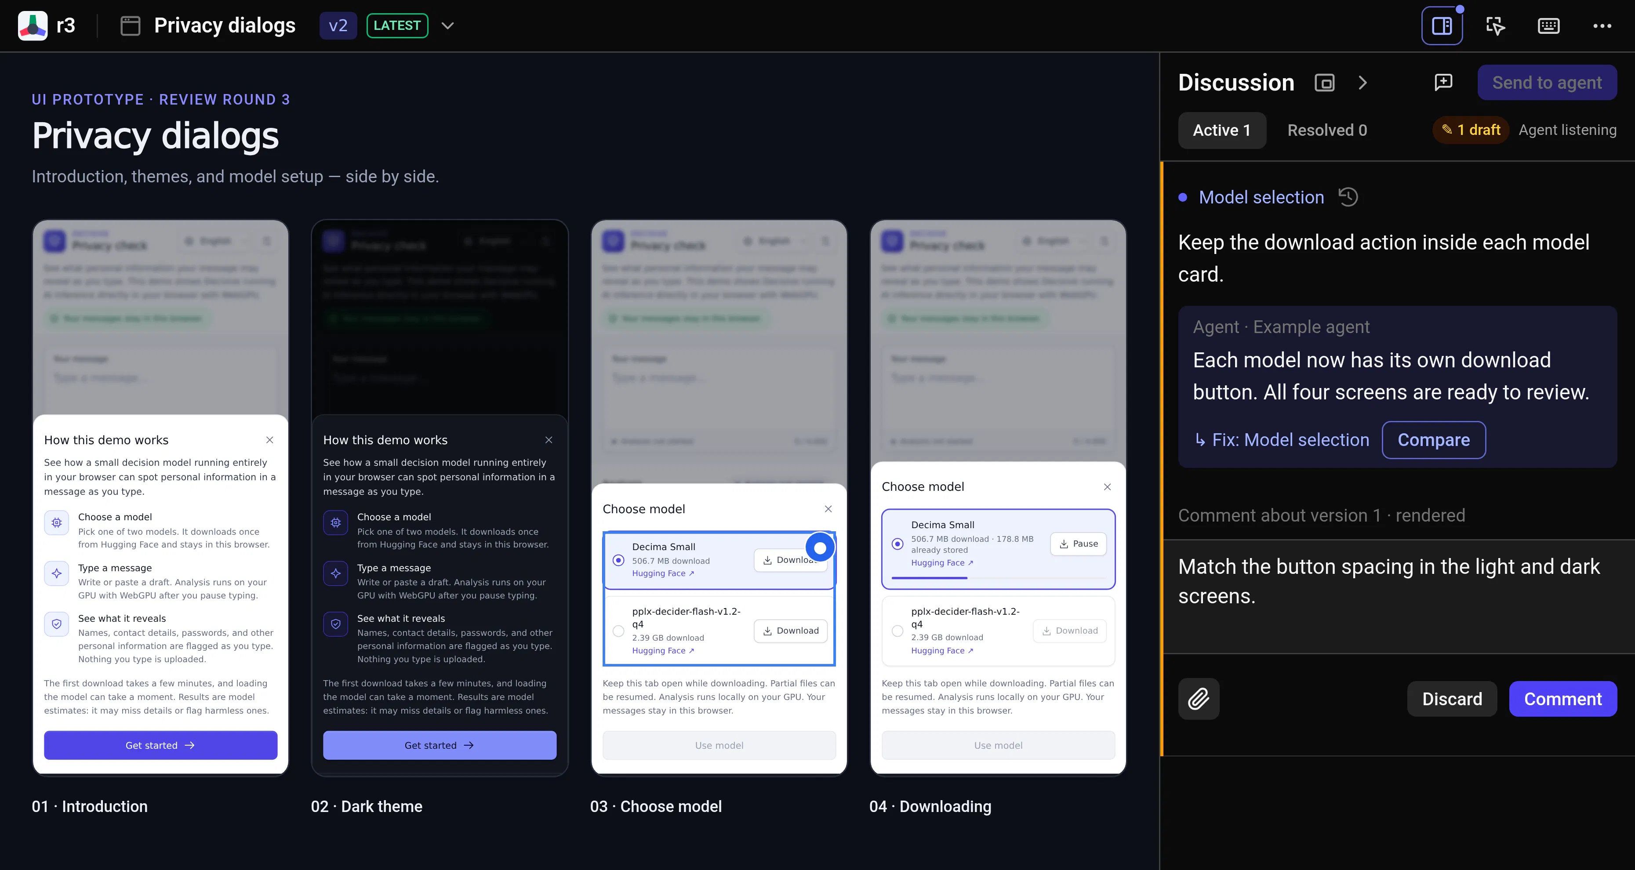Click the Choose a model step icon in Introduction

[57, 523]
